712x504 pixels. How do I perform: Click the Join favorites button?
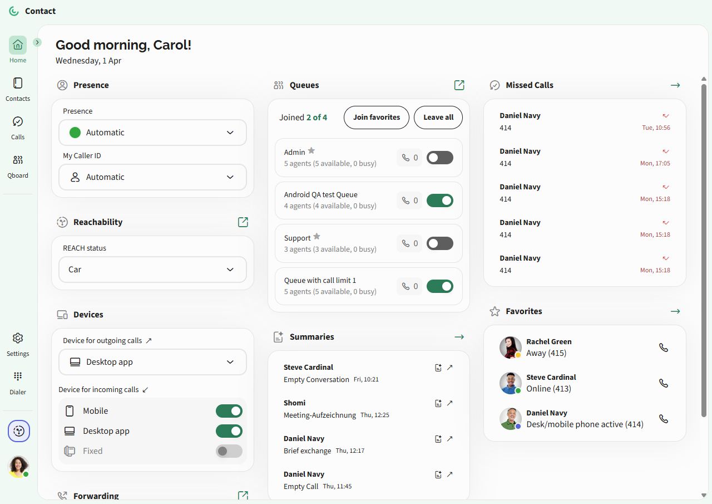coord(377,118)
